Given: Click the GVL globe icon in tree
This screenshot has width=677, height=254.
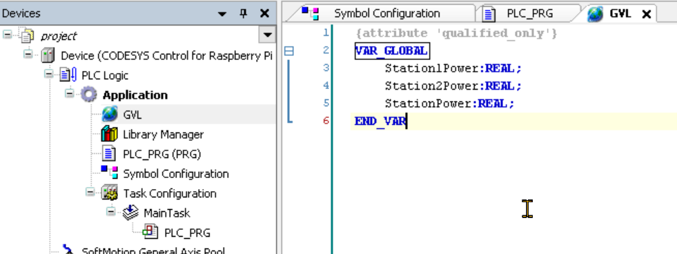Looking at the screenshot, I should 110,115.
